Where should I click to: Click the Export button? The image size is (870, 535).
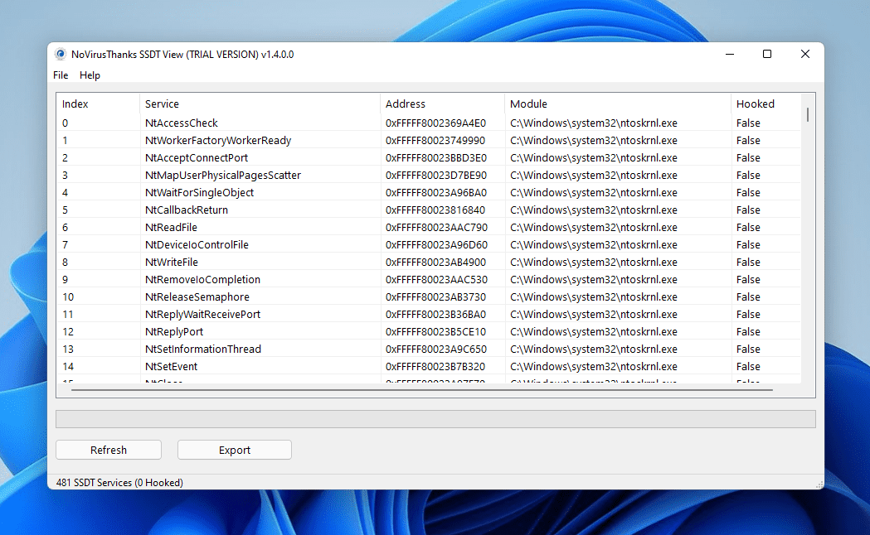(x=235, y=450)
